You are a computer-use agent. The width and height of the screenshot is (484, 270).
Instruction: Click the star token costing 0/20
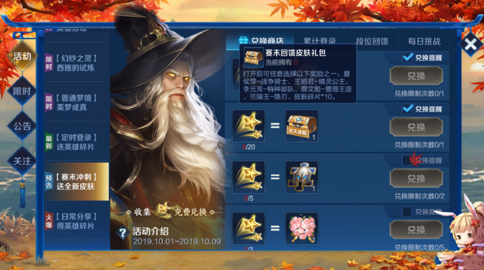pos(248,126)
